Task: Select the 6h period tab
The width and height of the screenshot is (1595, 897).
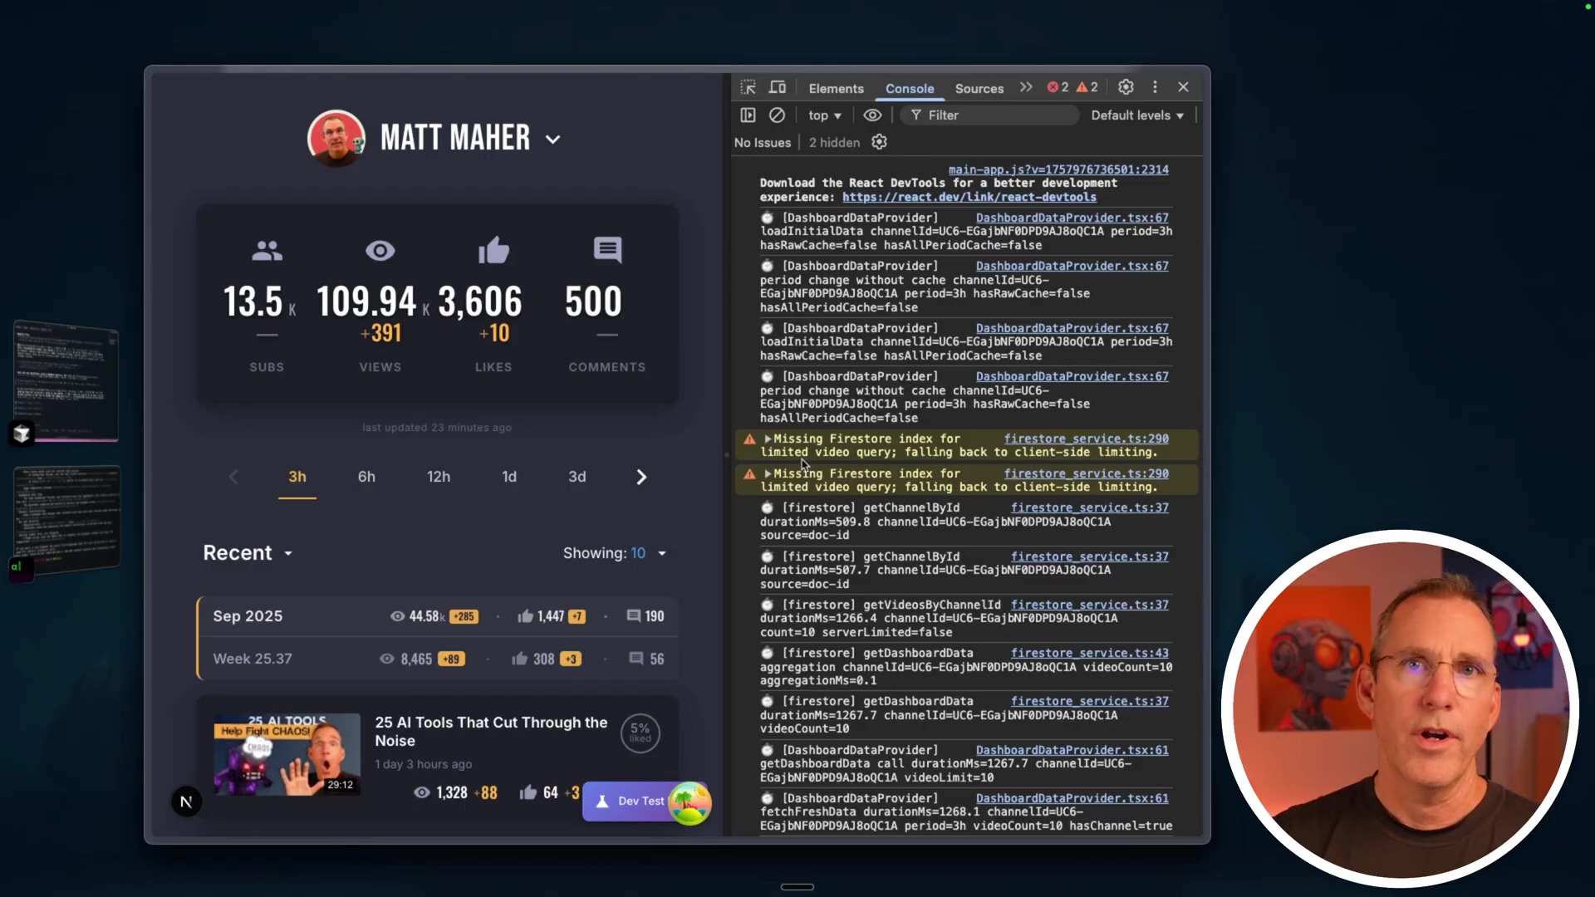Action: [366, 477]
